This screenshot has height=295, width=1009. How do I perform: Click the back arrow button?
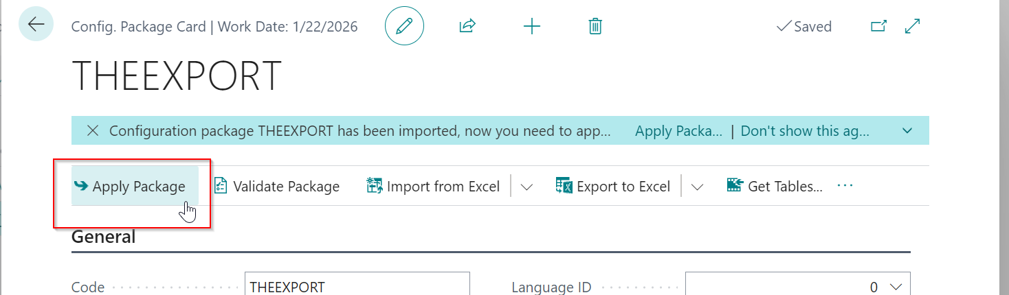click(x=36, y=25)
